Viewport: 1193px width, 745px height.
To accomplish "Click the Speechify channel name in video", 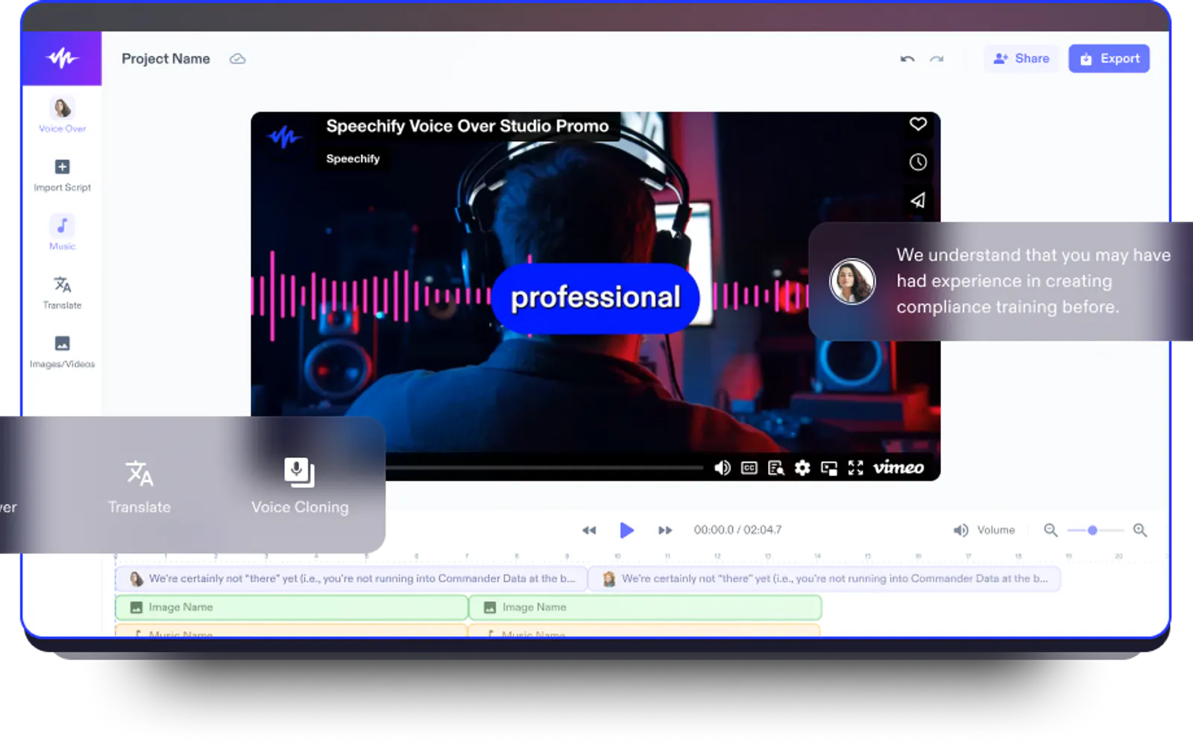I will [353, 159].
